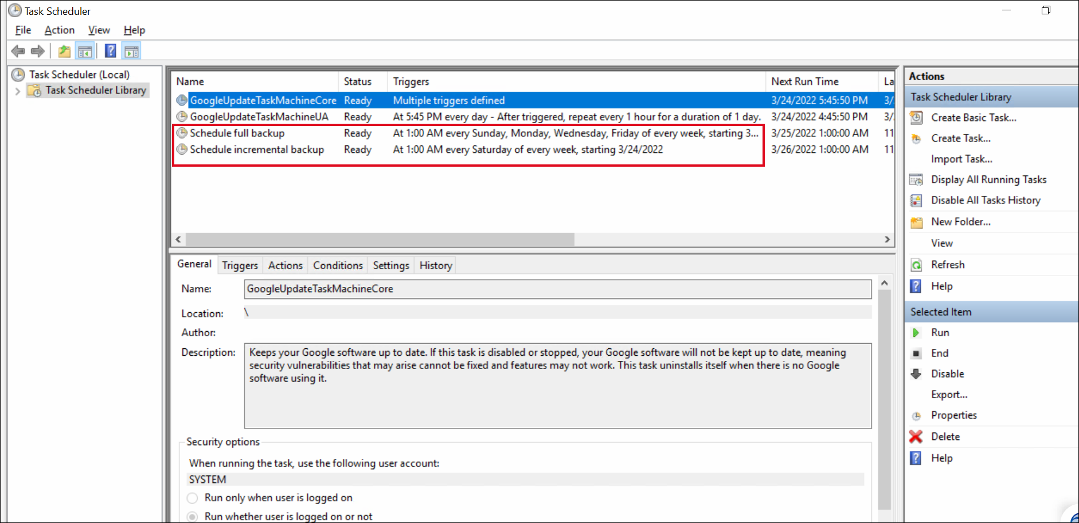Open the History tab
1079x523 pixels.
436,266
